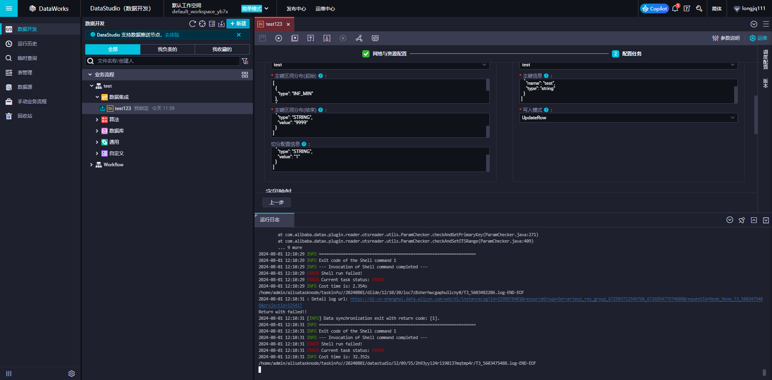Collapse the test workflow tree node
The height and width of the screenshot is (380, 772).
[92, 86]
